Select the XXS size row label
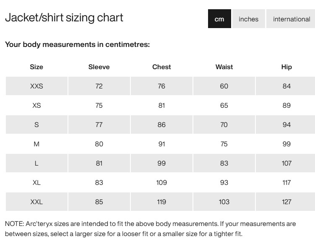Image resolution: width=315 pixels, height=244 pixels. pyautogui.click(x=36, y=86)
